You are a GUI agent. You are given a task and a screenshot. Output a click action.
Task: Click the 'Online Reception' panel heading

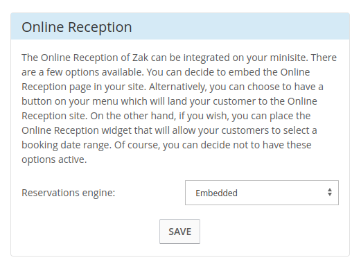tap(77, 27)
